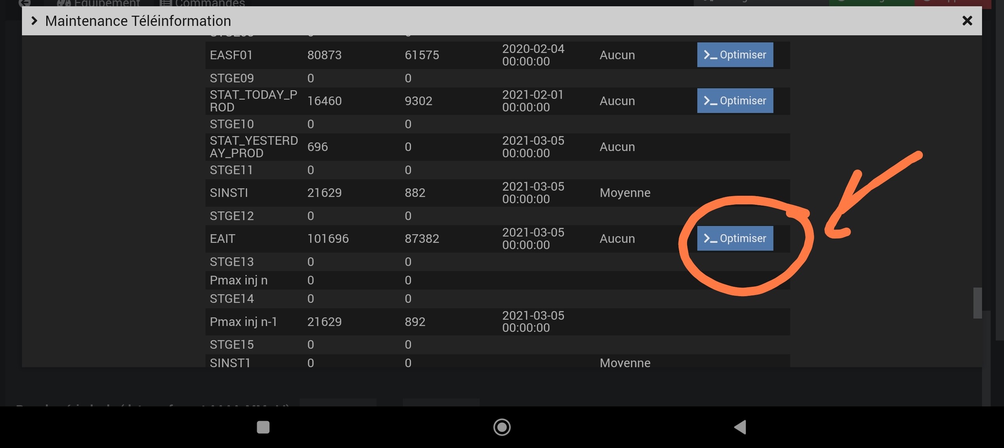Click the terminal icon on EASF01's Optimiser button
The width and height of the screenshot is (1004, 448).
coord(710,55)
